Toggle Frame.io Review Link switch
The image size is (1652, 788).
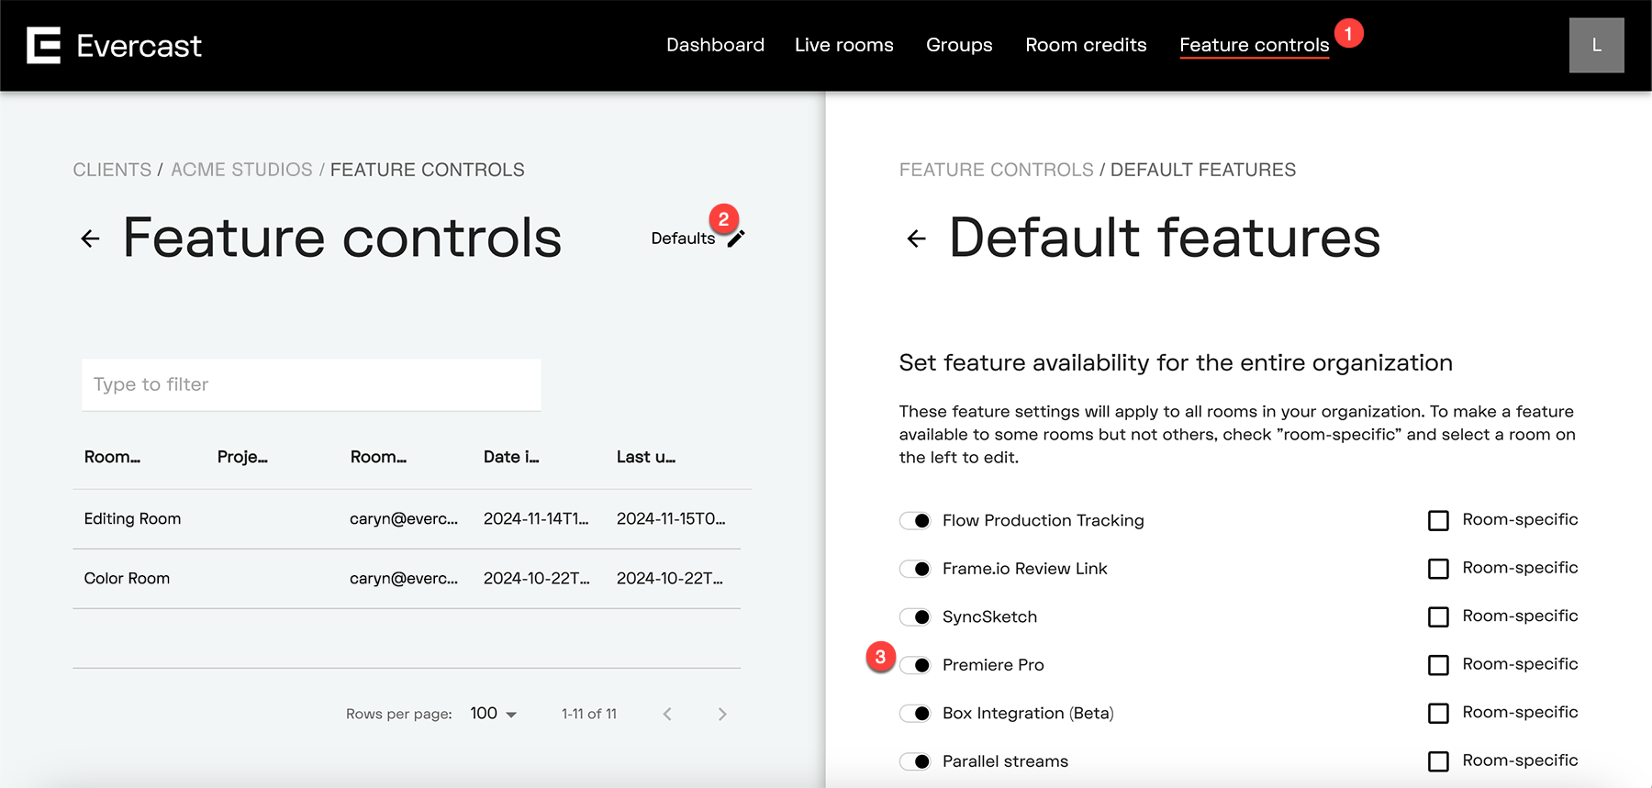click(x=915, y=569)
